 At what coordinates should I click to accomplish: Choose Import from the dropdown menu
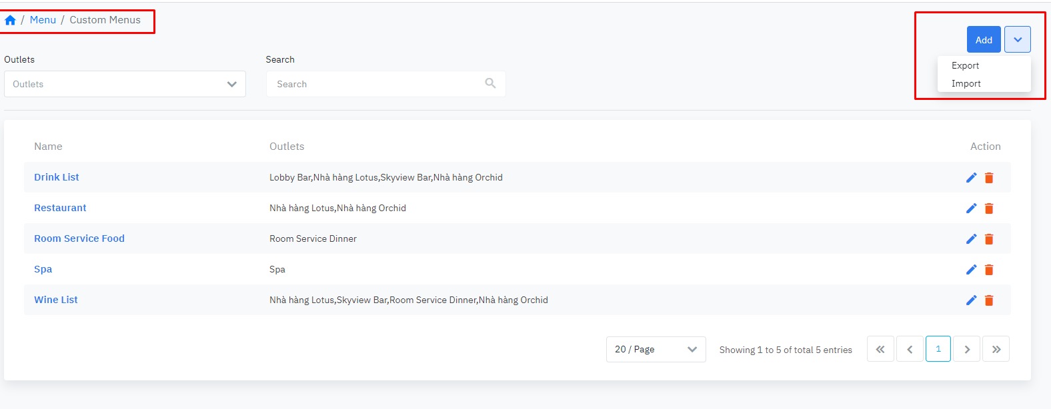pyautogui.click(x=966, y=83)
